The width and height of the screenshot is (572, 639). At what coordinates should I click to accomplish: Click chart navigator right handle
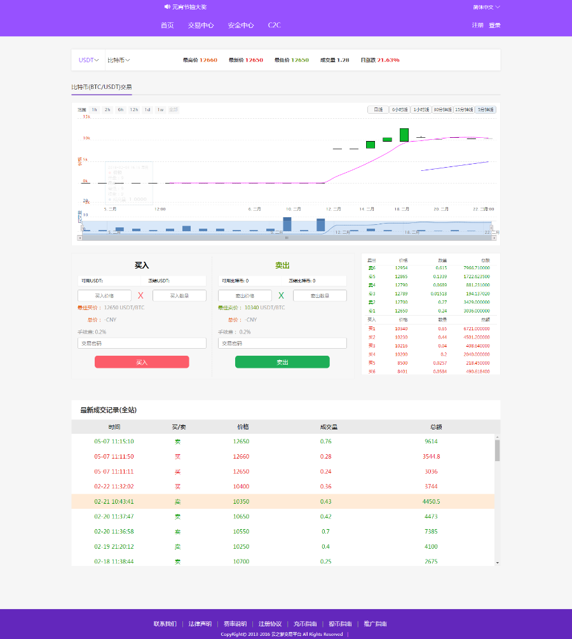[x=491, y=228]
